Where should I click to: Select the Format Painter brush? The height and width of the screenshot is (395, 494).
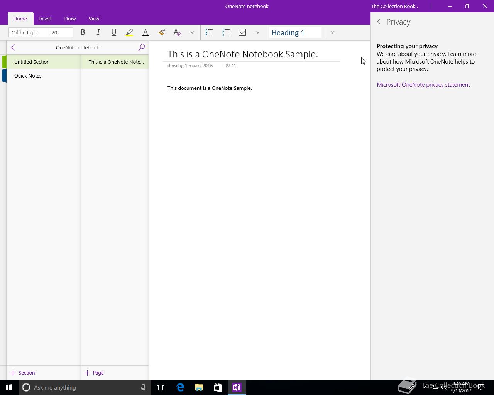pos(162,32)
